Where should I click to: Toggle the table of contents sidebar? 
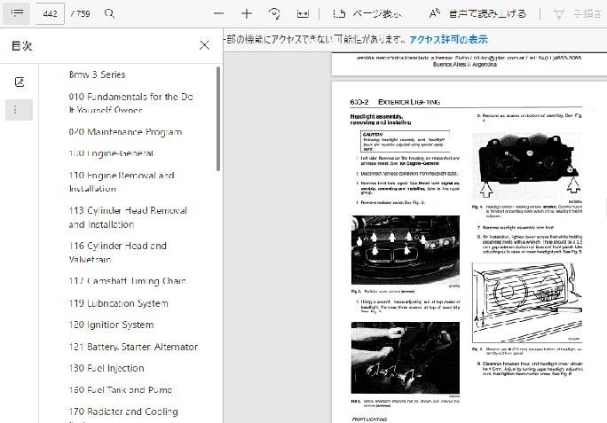tap(17, 13)
